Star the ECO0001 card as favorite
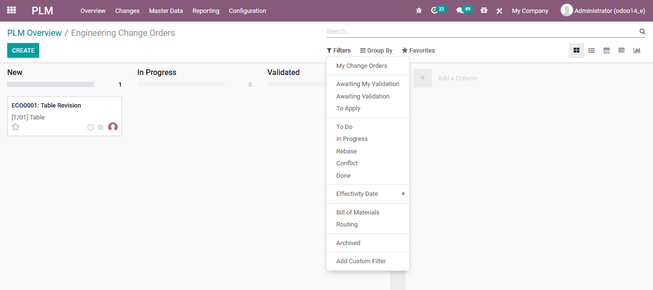653x290 pixels. [15, 127]
